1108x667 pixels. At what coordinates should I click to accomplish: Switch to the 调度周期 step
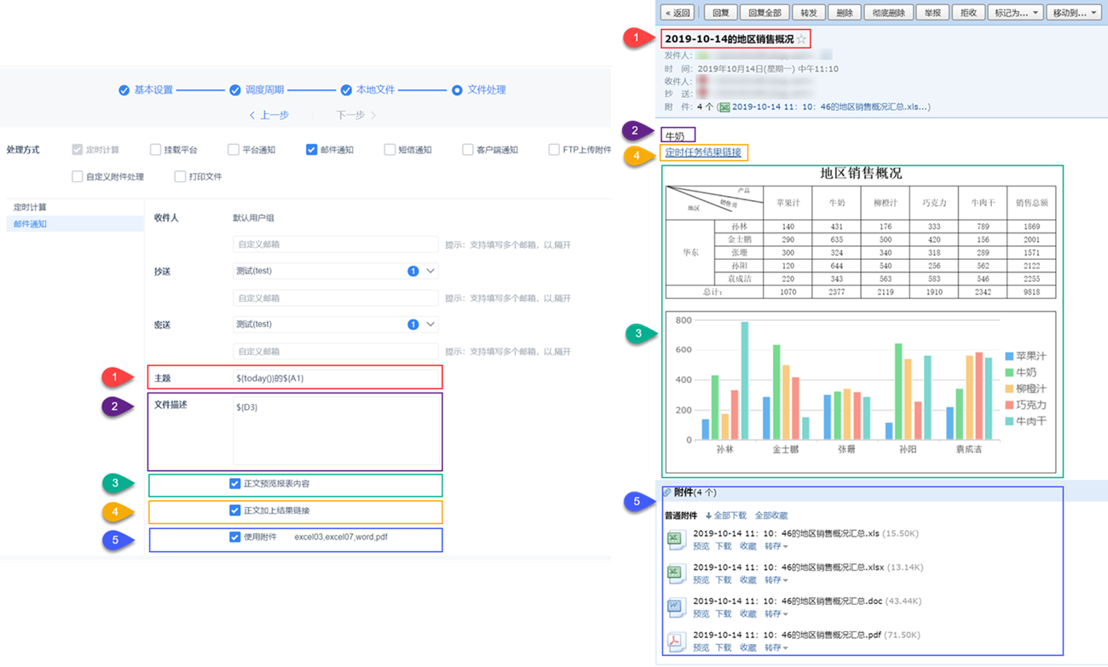tap(257, 89)
